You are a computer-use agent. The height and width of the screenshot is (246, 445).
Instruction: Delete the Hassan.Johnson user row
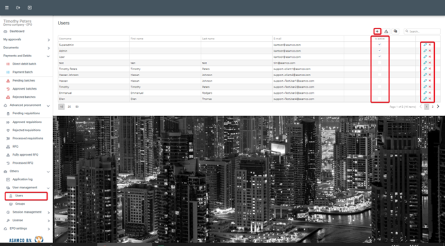point(429,75)
